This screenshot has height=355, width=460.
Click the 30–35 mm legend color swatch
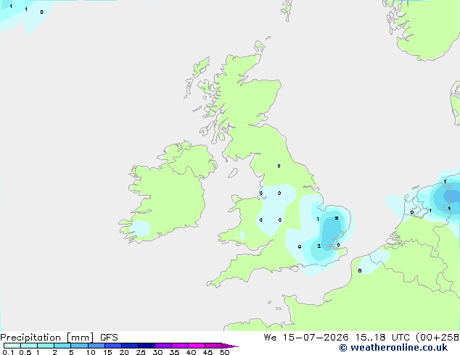[163, 346]
